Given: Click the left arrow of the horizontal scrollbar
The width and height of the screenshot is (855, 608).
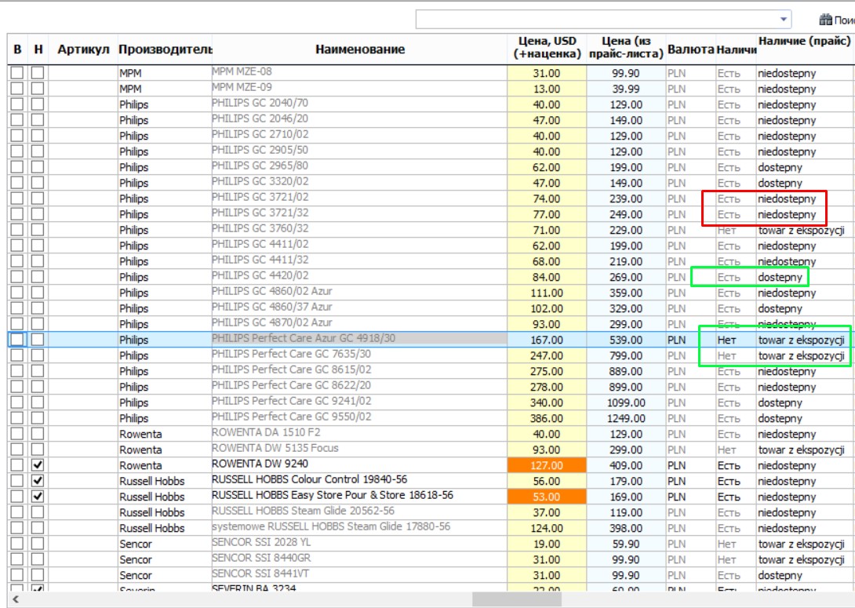Looking at the screenshot, I should point(16,599).
